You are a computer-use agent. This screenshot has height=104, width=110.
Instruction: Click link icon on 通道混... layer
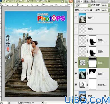pyautogui.click(x=87, y=85)
